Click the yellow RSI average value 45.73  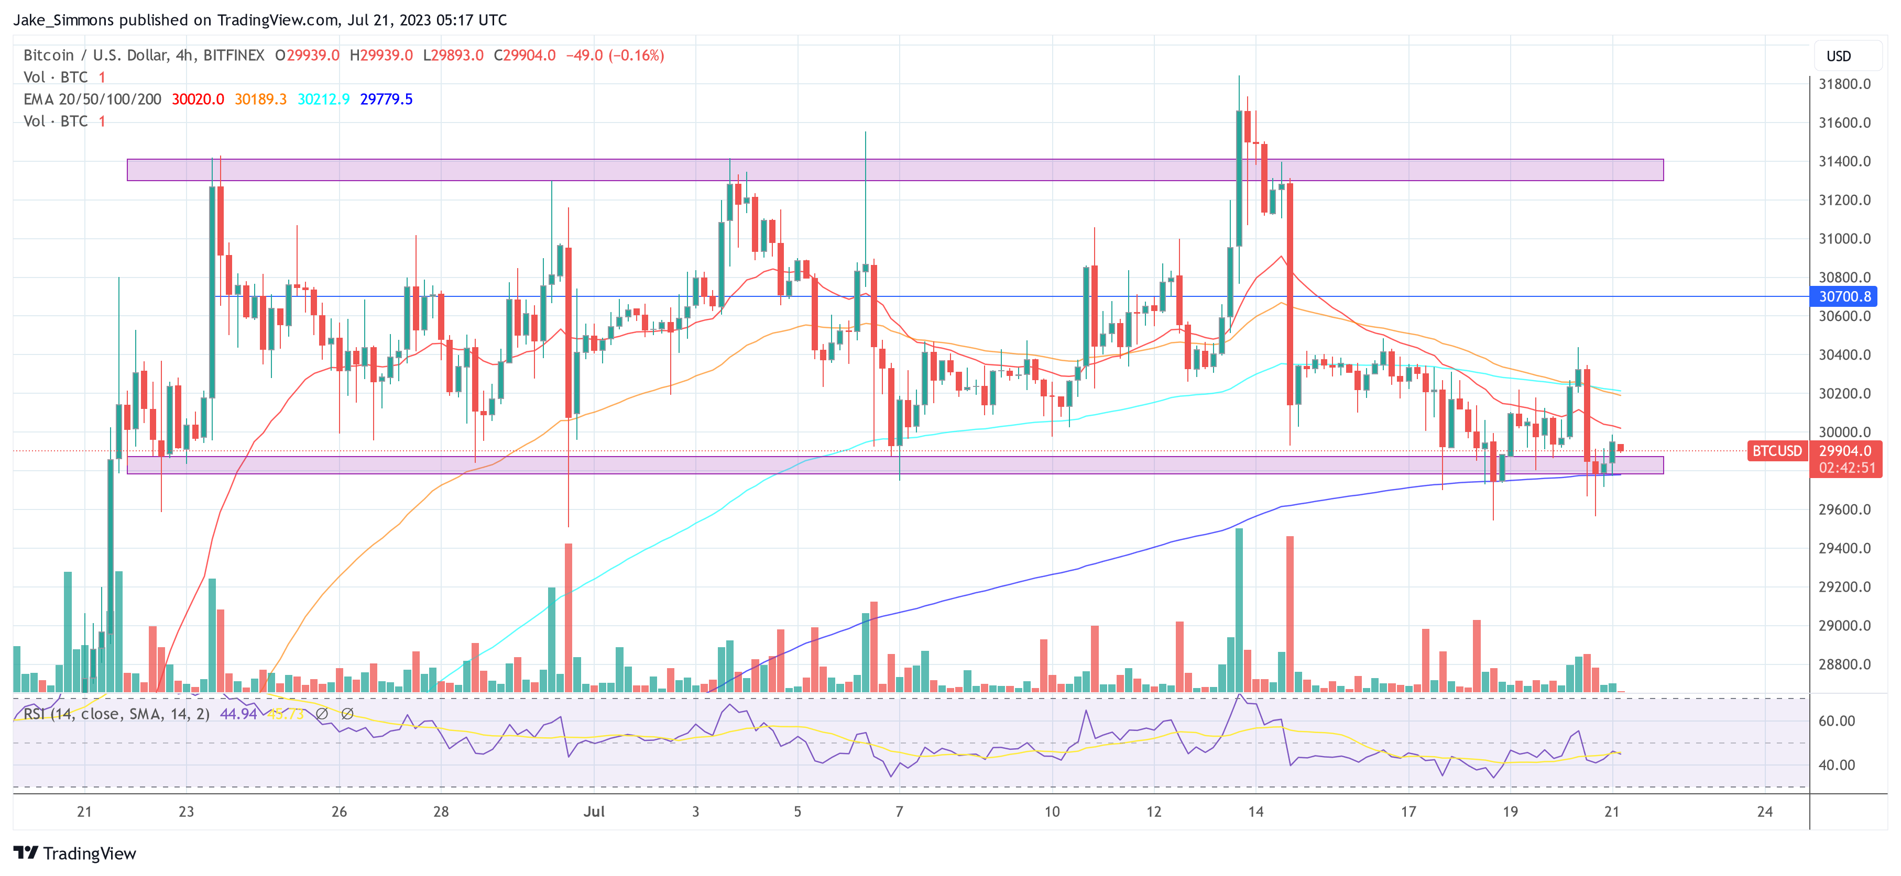click(x=285, y=714)
